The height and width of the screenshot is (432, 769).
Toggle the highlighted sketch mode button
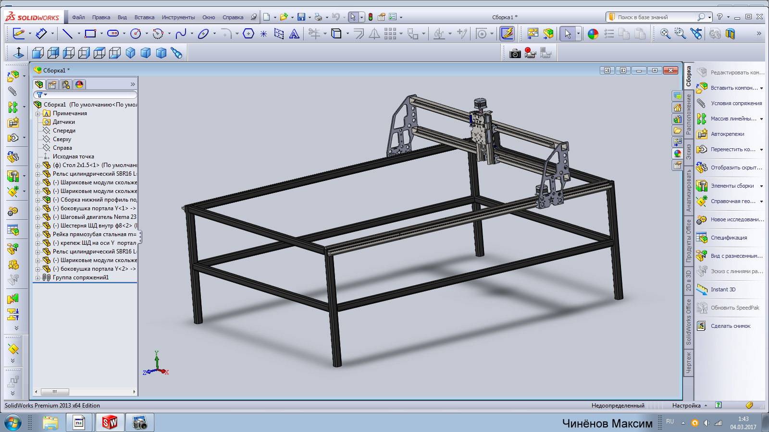pyautogui.click(x=507, y=34)
